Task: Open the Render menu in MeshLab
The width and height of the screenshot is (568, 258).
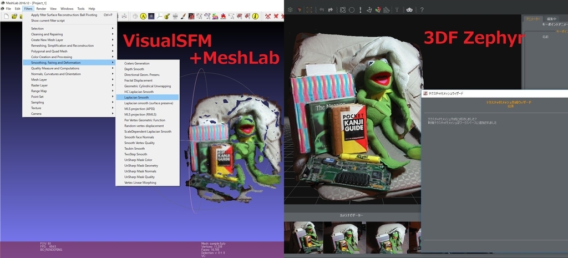Action: pos(41,9)
